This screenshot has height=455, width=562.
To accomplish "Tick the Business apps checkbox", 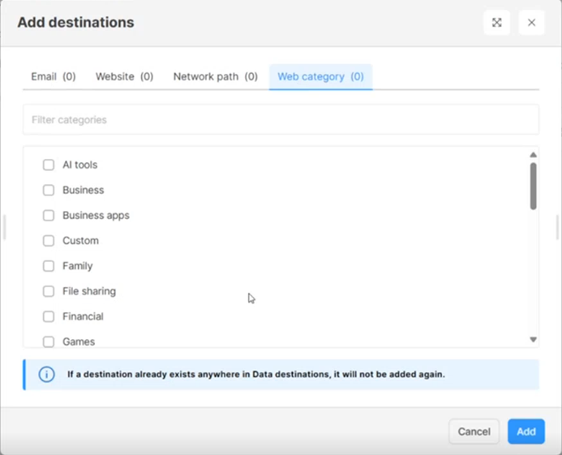I will 49,216.
